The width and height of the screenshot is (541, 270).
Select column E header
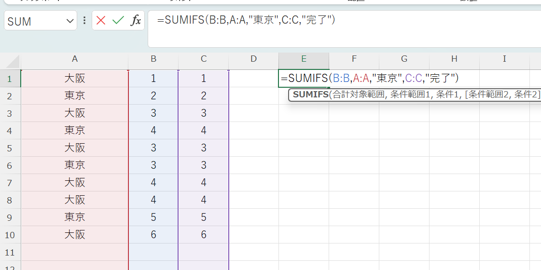[304, 59]
